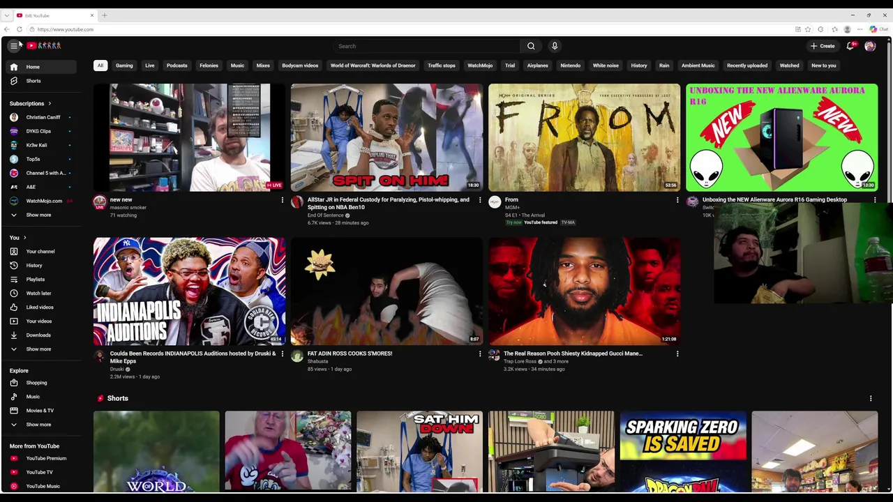
Task: Play the Indianapolis Auditions thumbnail
Action: click(x=189, y=291)
